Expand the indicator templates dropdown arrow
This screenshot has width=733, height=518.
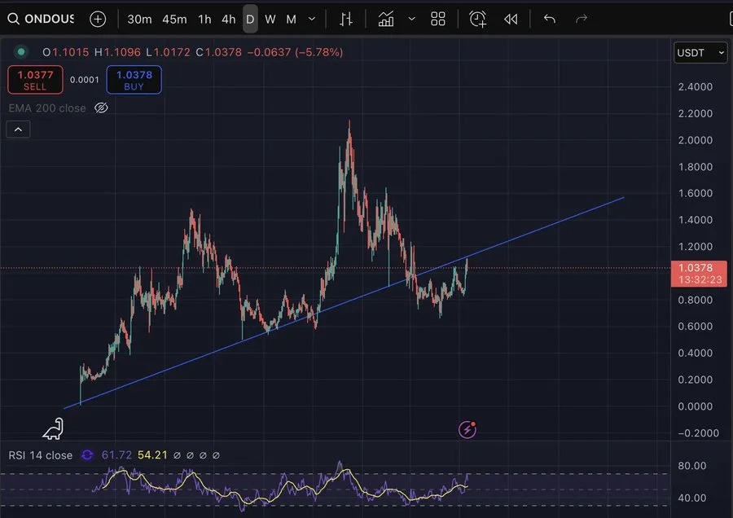411,19
